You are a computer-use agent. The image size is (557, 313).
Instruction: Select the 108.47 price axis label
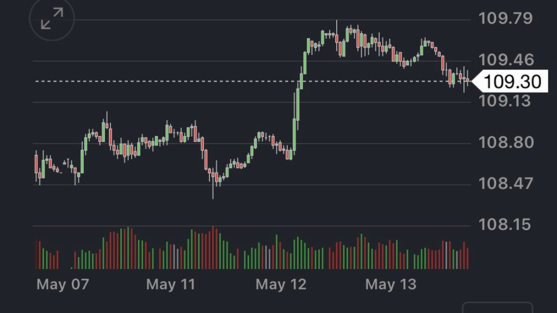505,184
